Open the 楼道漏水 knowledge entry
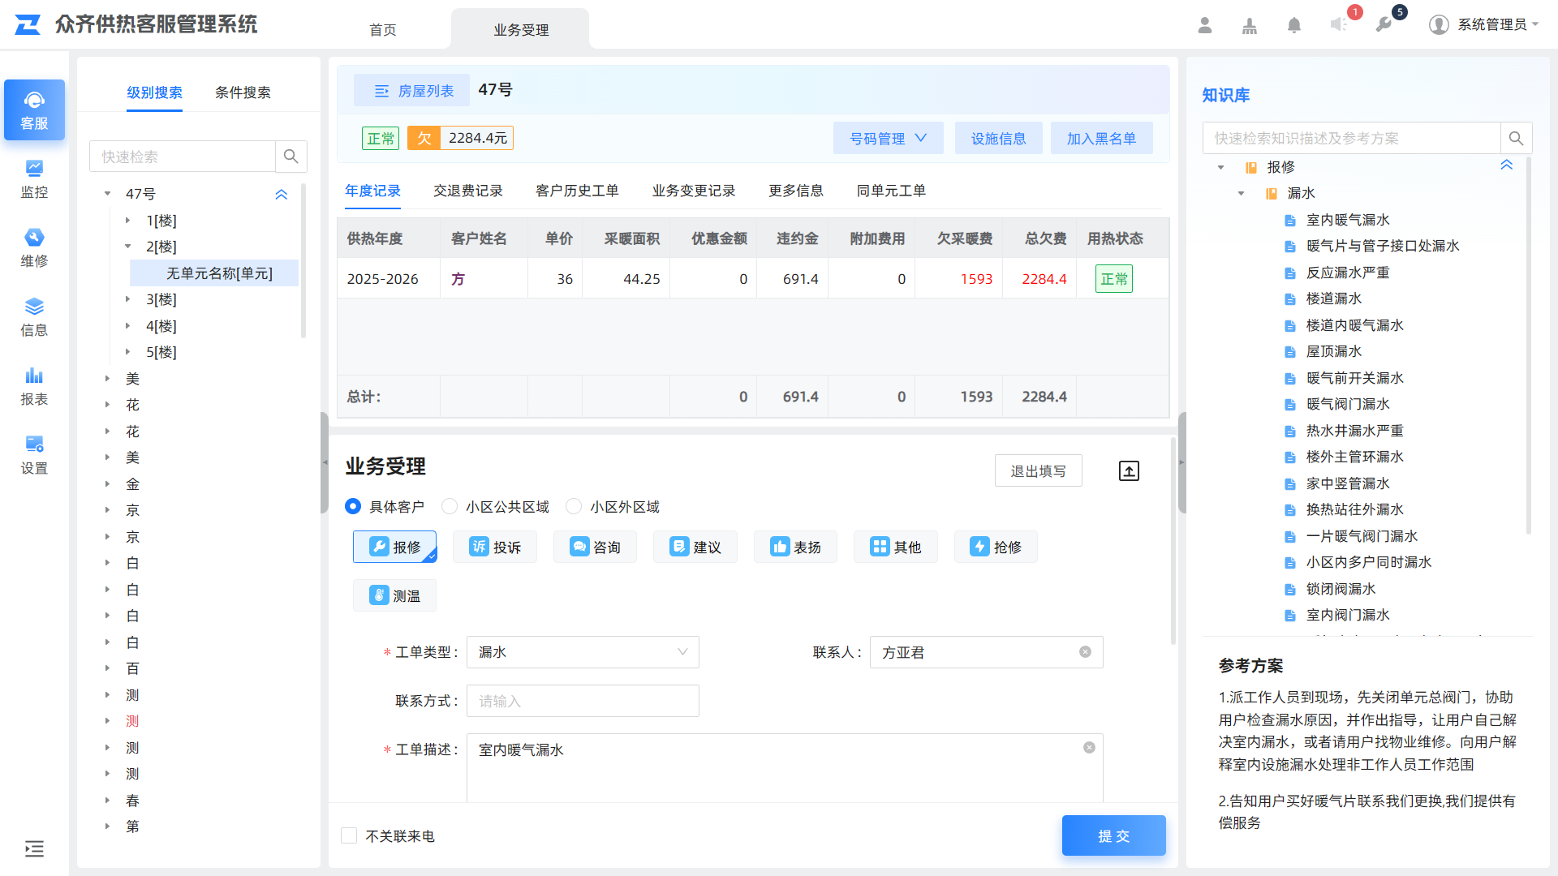This screenshot has height=876, width=1558. 1334,298
